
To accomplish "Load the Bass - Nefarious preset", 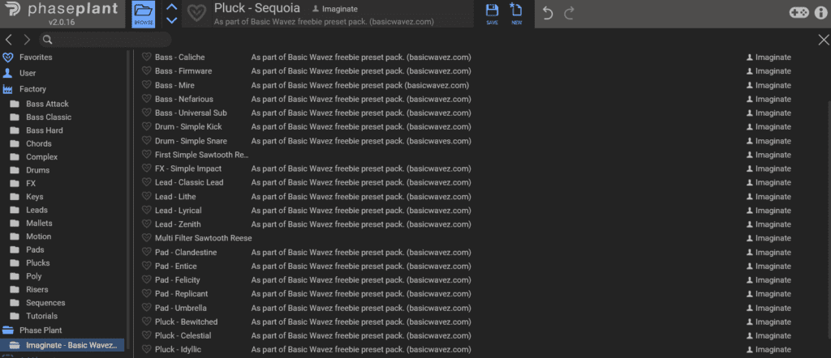I will (x=184, y=99).
